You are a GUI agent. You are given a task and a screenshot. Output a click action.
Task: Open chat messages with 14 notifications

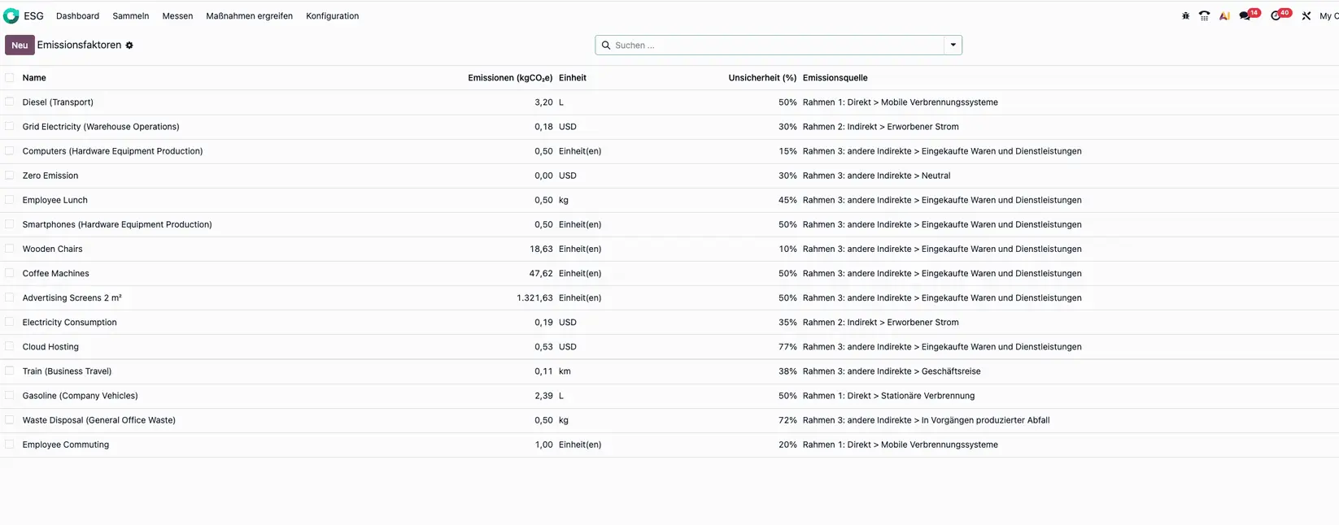1245,16
